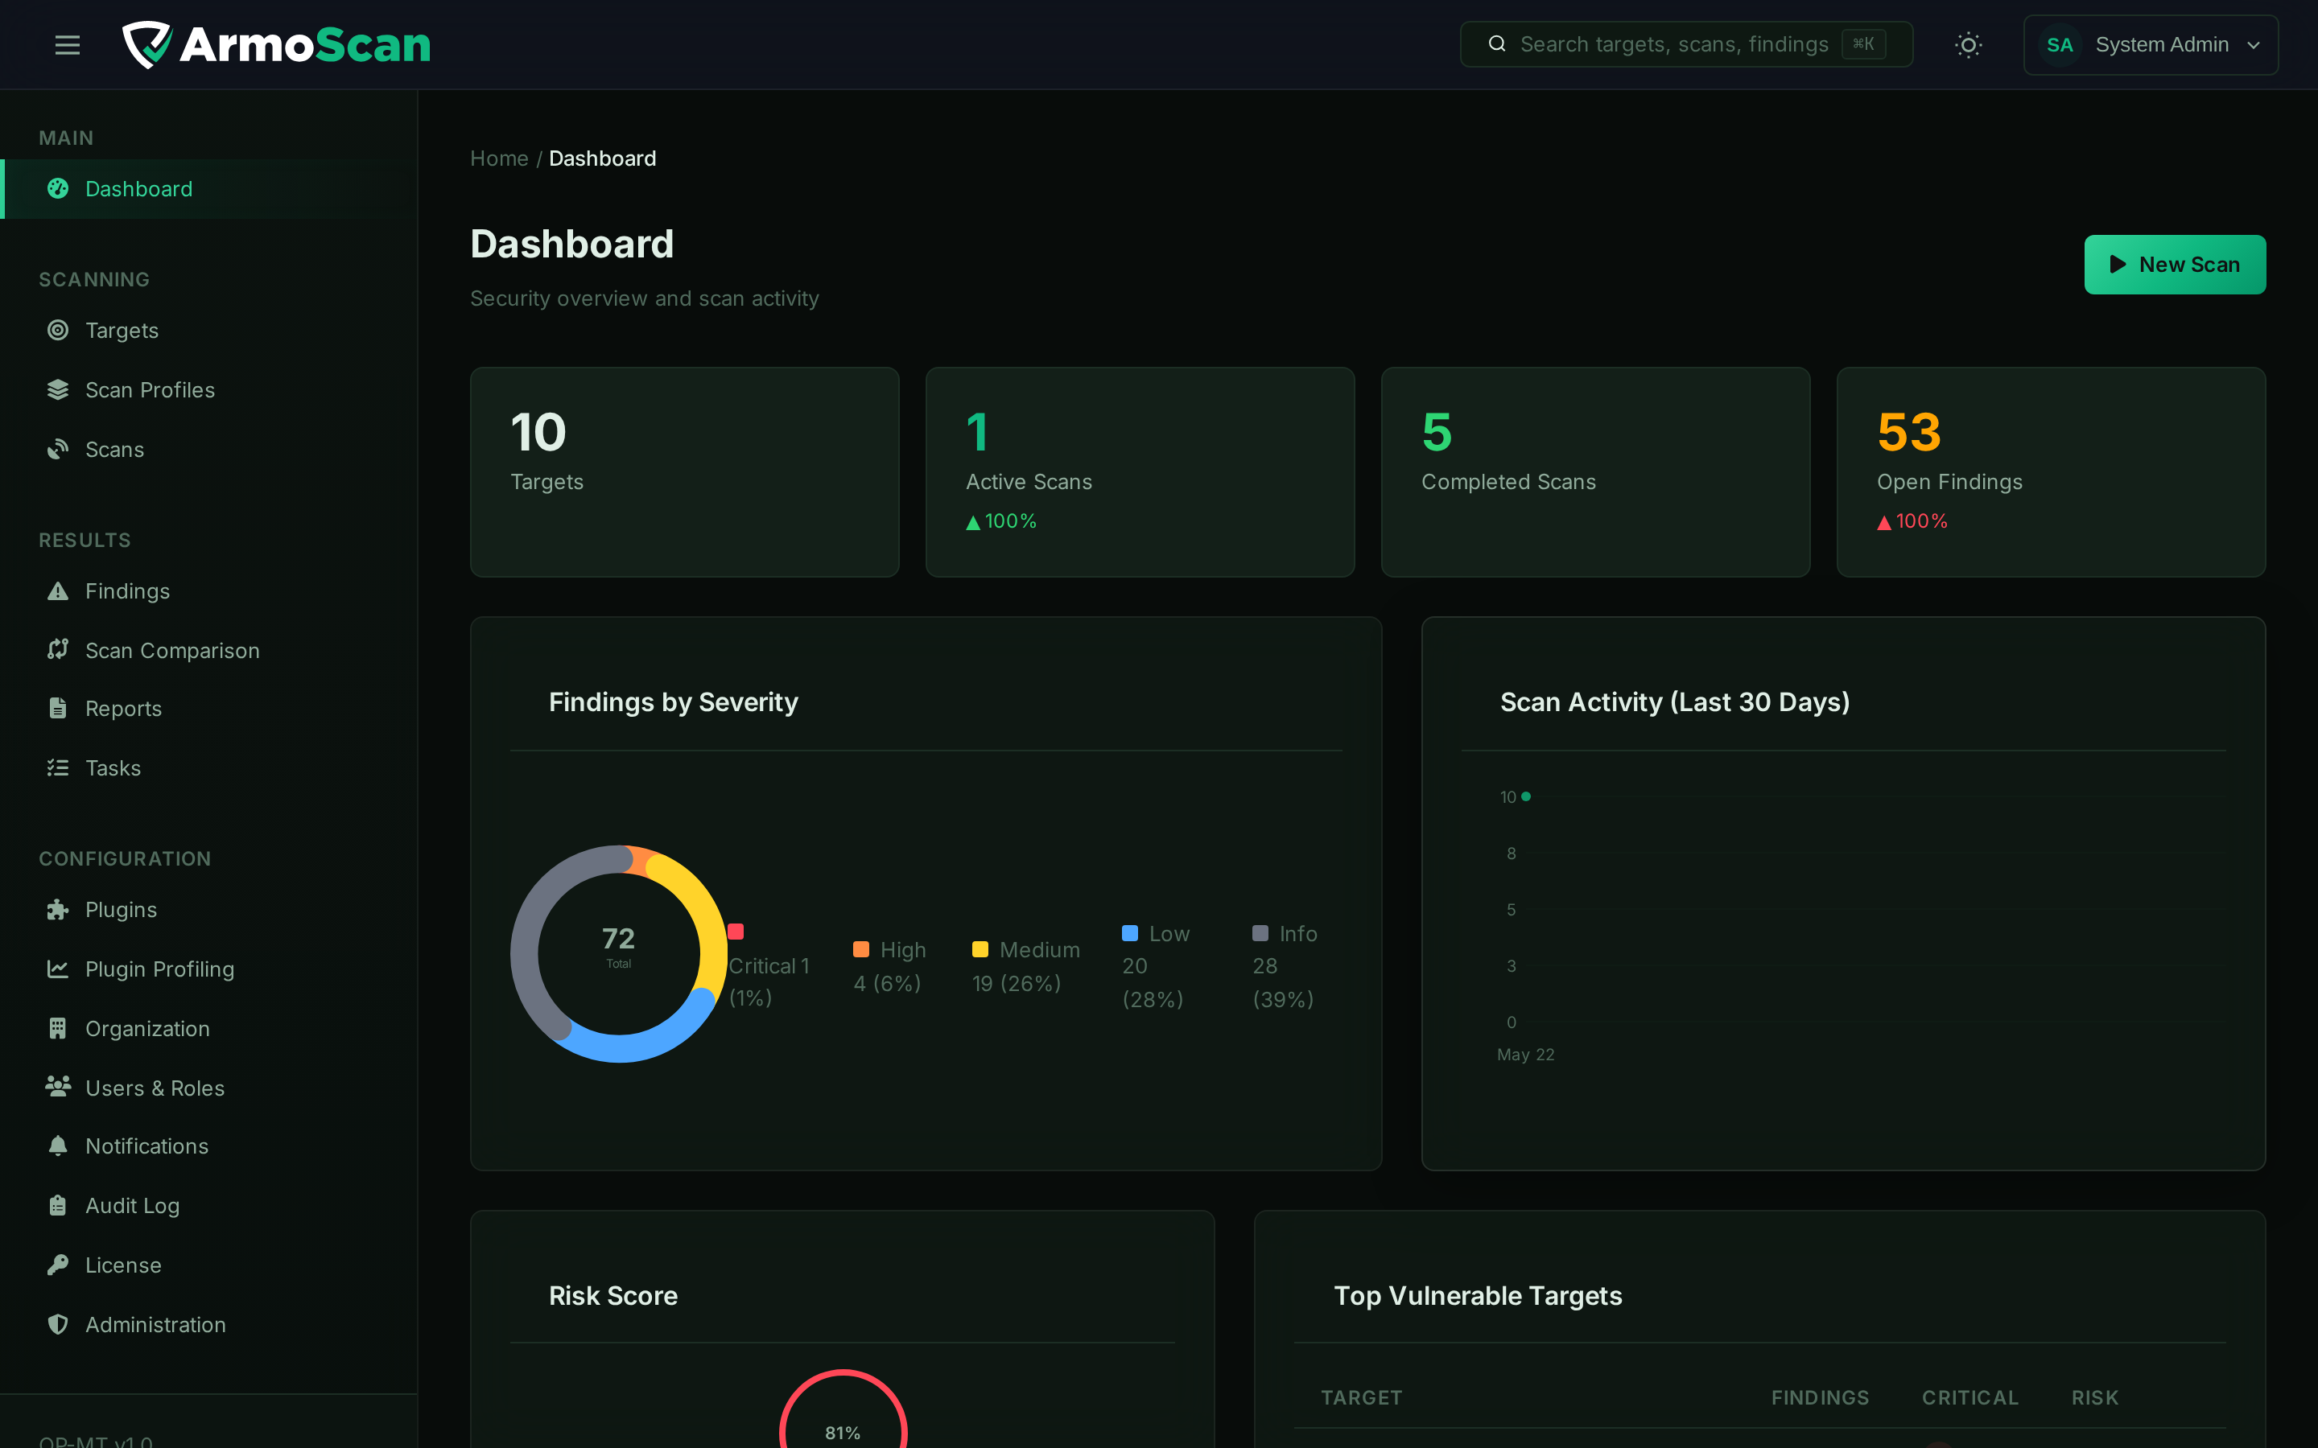Viewport: 2318px width, 1448px height.
Task: Click the Scan Comparison icon
Action: (x=59, y=650)
